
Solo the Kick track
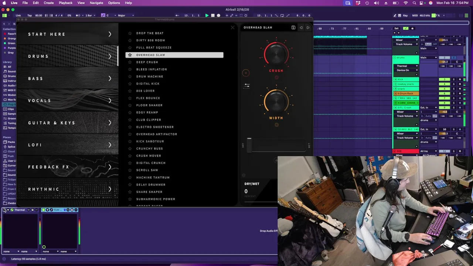[453, 79]
